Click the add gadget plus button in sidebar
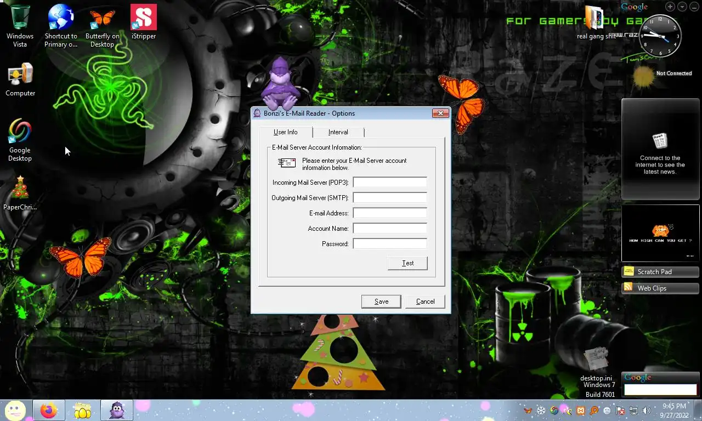702x421 pixels. point(670,7)
